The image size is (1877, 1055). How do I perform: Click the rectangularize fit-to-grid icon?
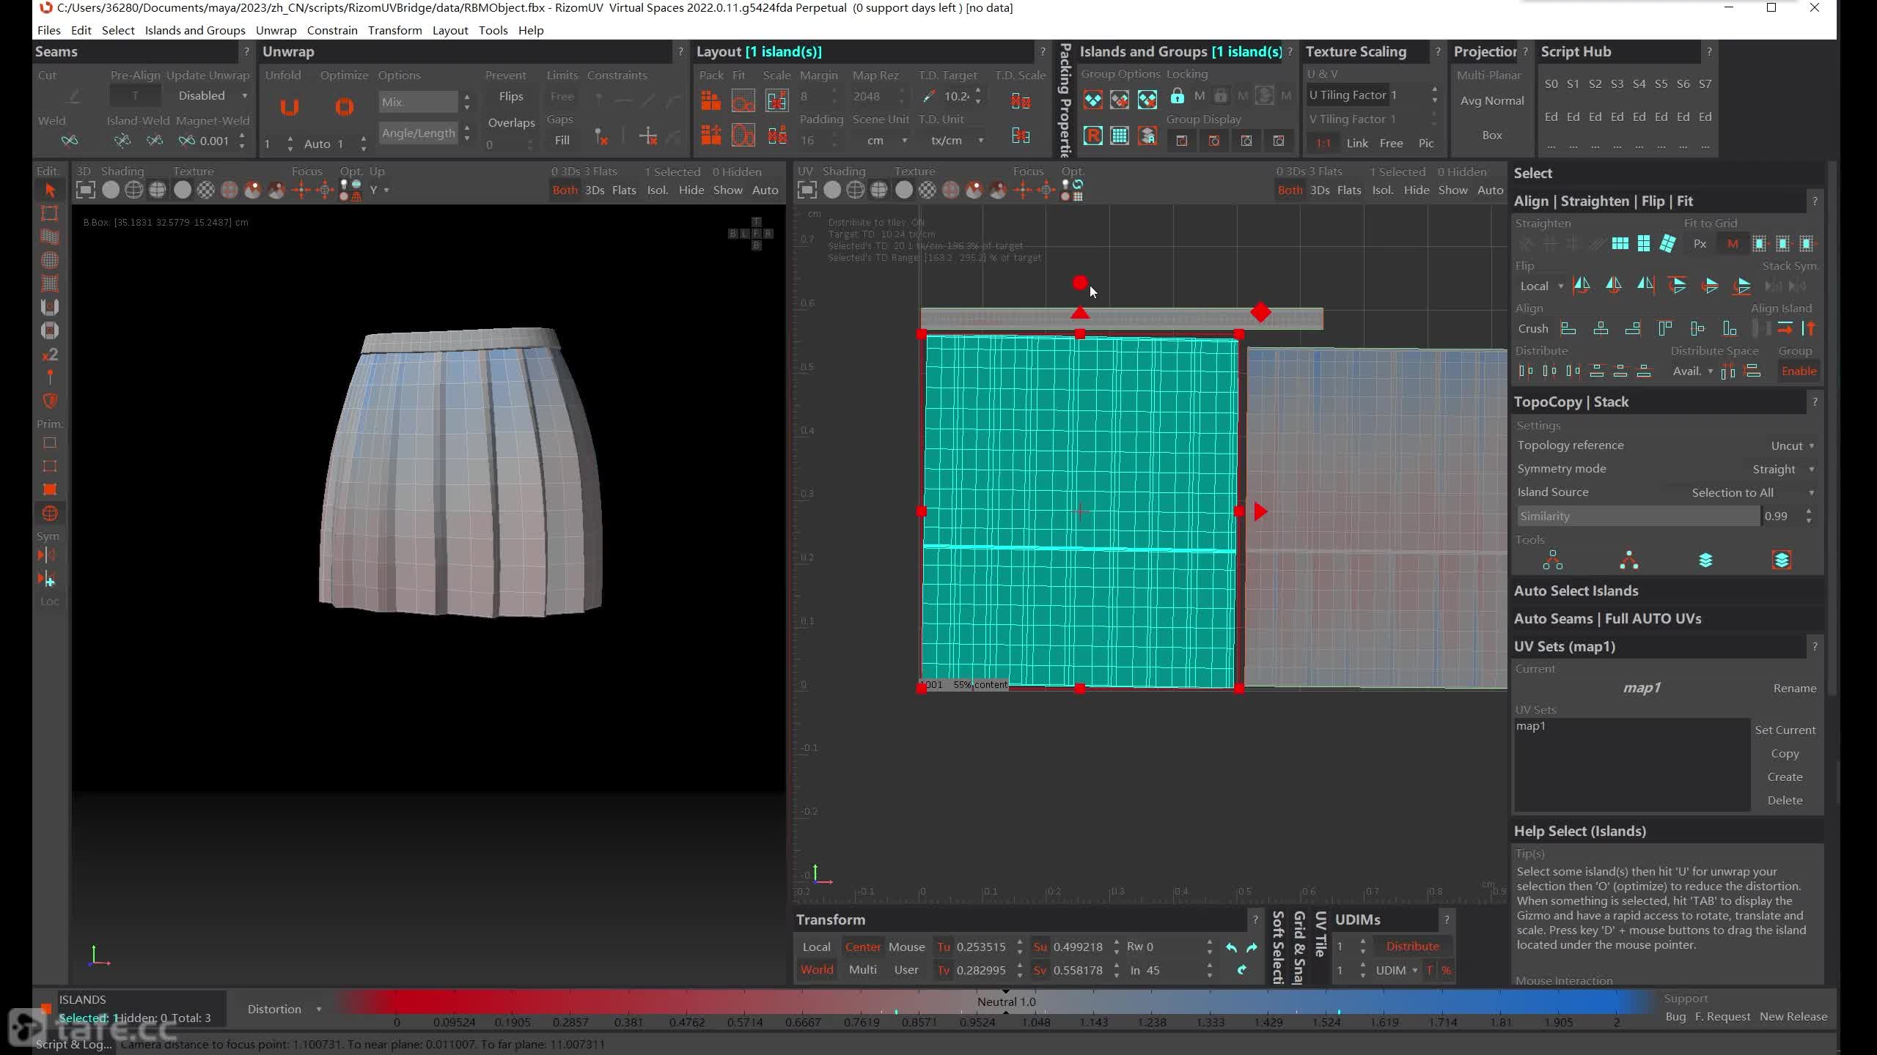[1620, 243]
